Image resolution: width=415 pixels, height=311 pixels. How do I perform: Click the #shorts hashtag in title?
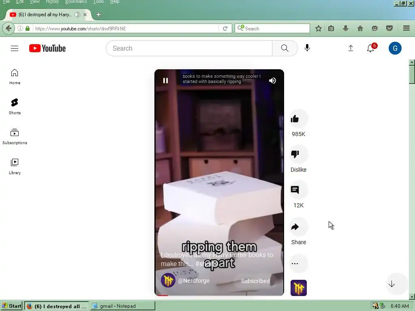tap(206, 264)
